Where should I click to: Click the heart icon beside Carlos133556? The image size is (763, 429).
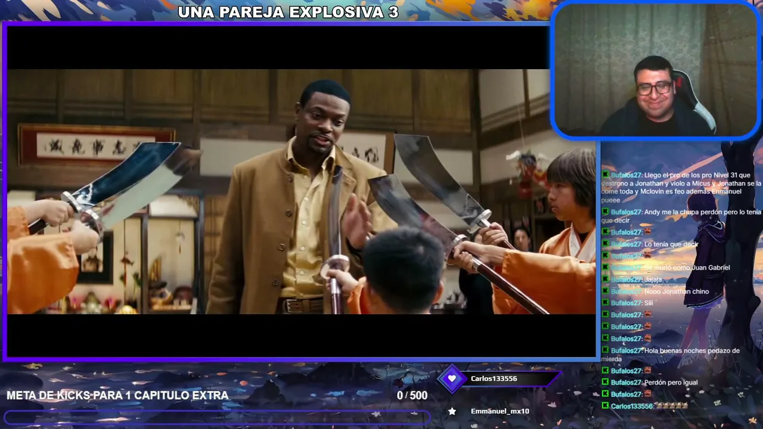pyautogui.click(x=452, y=379)
